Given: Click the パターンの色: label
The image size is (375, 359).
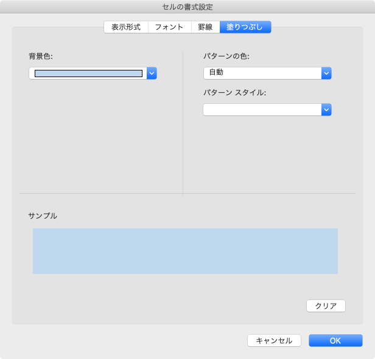Looking at the screenshot, I should (x=226, y=56).
